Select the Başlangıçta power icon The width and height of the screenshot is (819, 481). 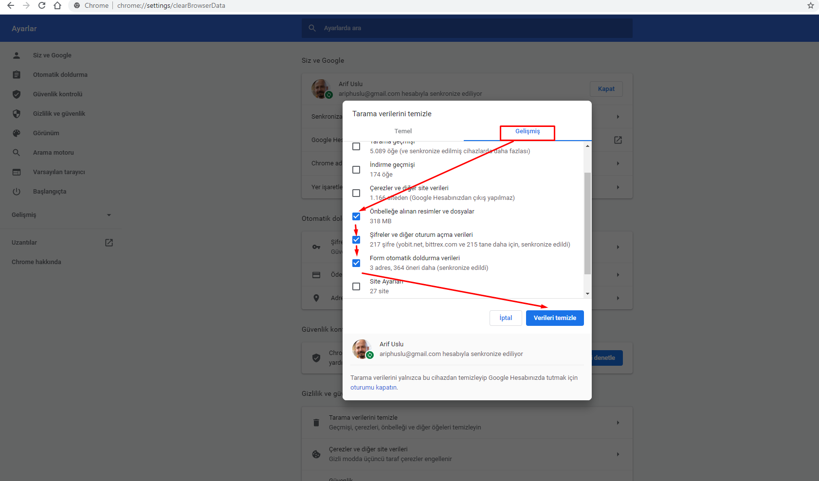17,192
